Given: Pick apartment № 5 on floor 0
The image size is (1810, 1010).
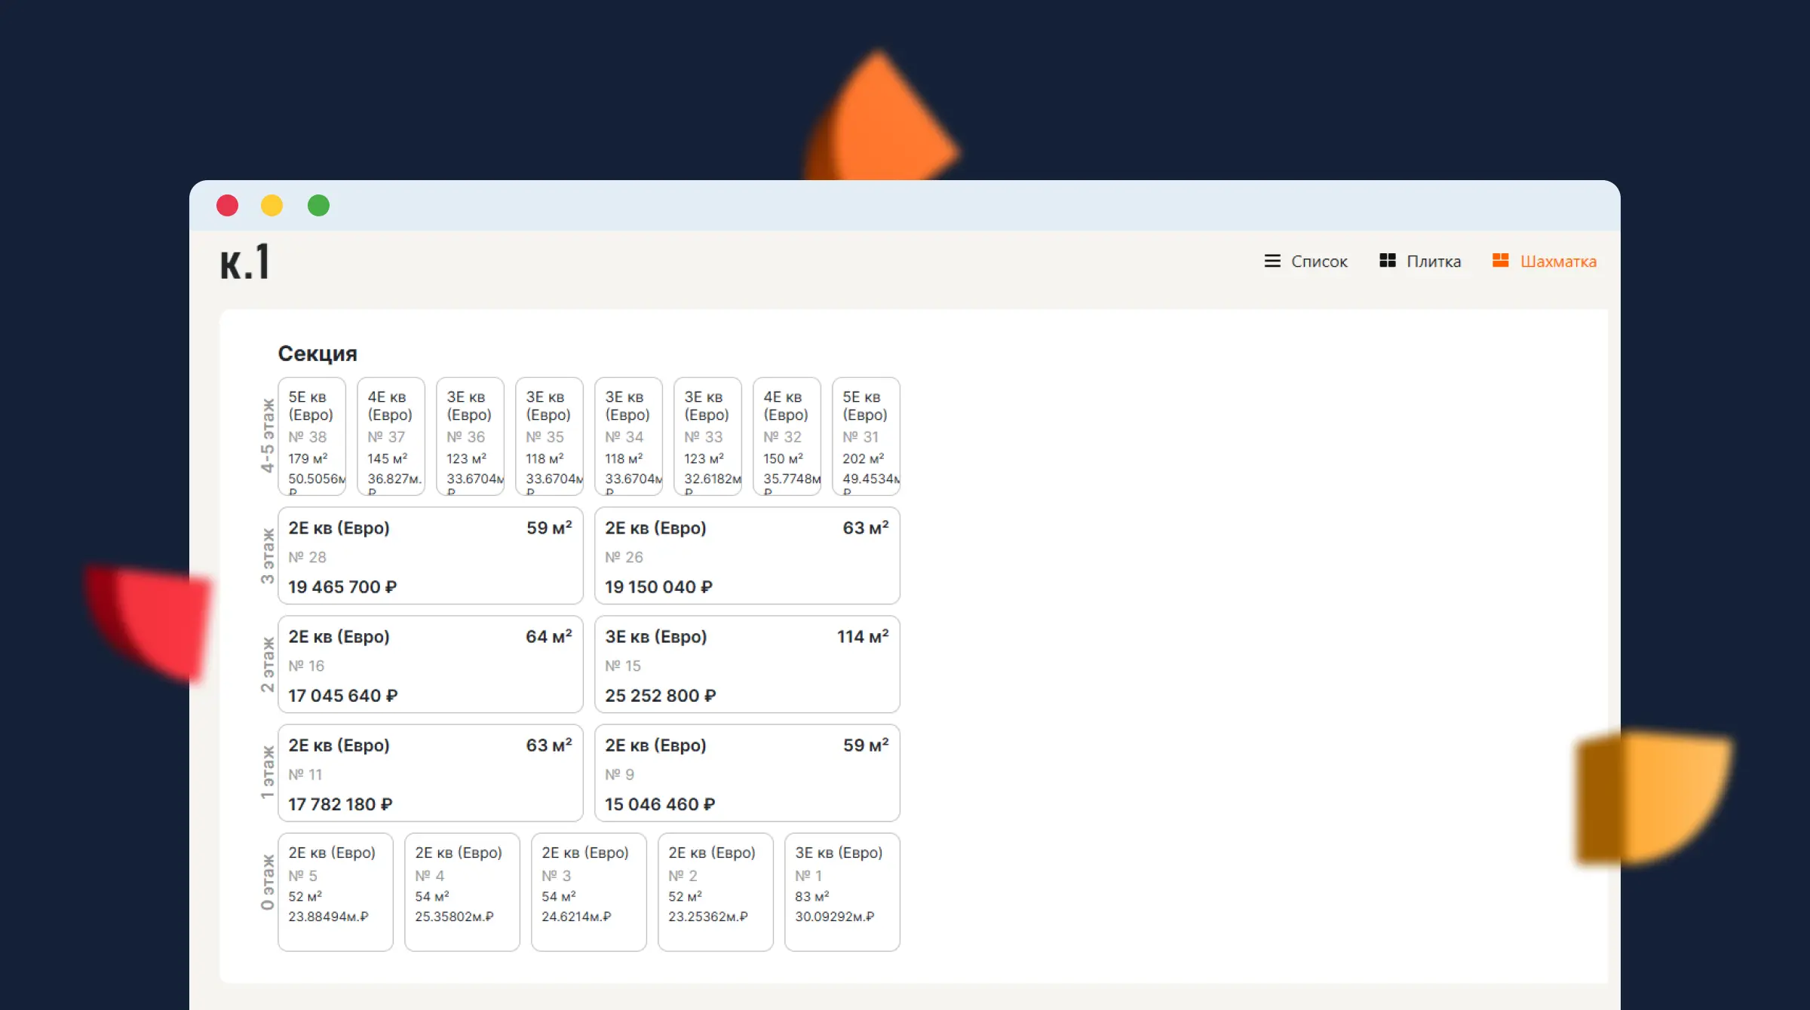Looking at the screenshot, I should pos(335,892).
